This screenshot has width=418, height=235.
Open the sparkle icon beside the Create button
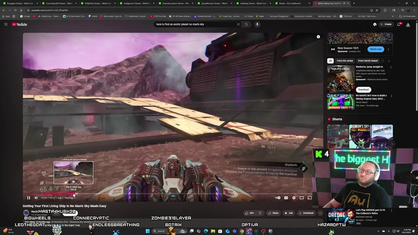pos(375,24)
